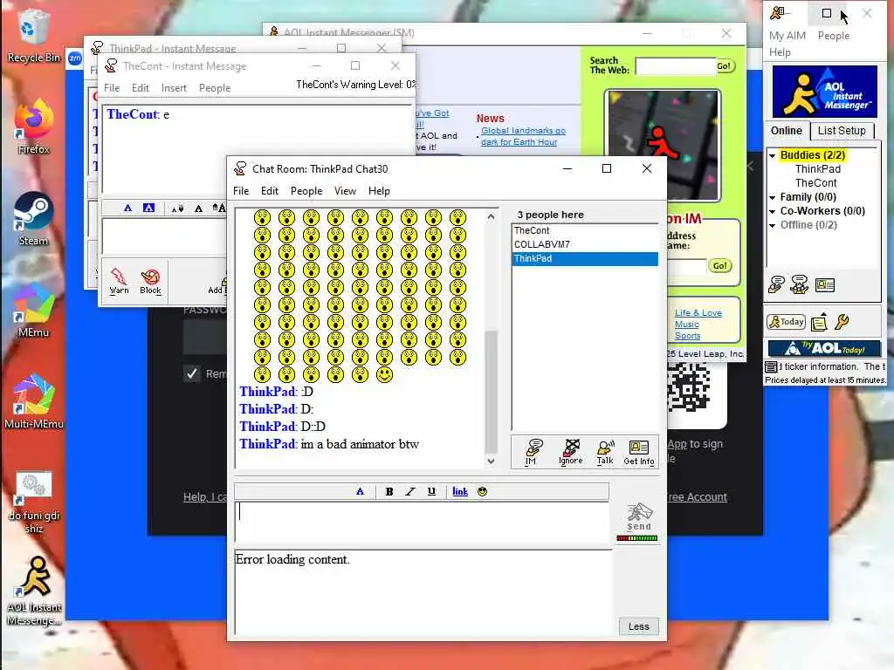The height and width of the screenshot is (670, 894).
Task: Collapse the Buddies (2/2) group
Action: 773,155
